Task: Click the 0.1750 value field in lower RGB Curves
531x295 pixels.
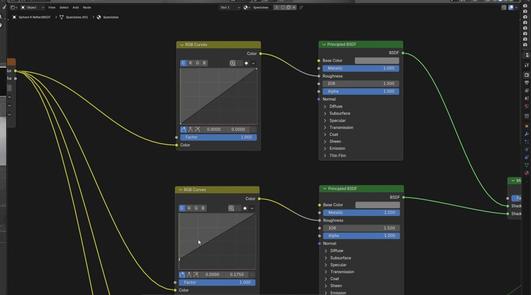Action: tap(237, 275)
